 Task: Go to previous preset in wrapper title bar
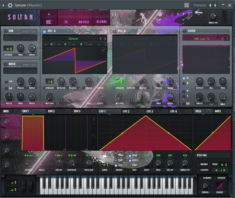210,5
